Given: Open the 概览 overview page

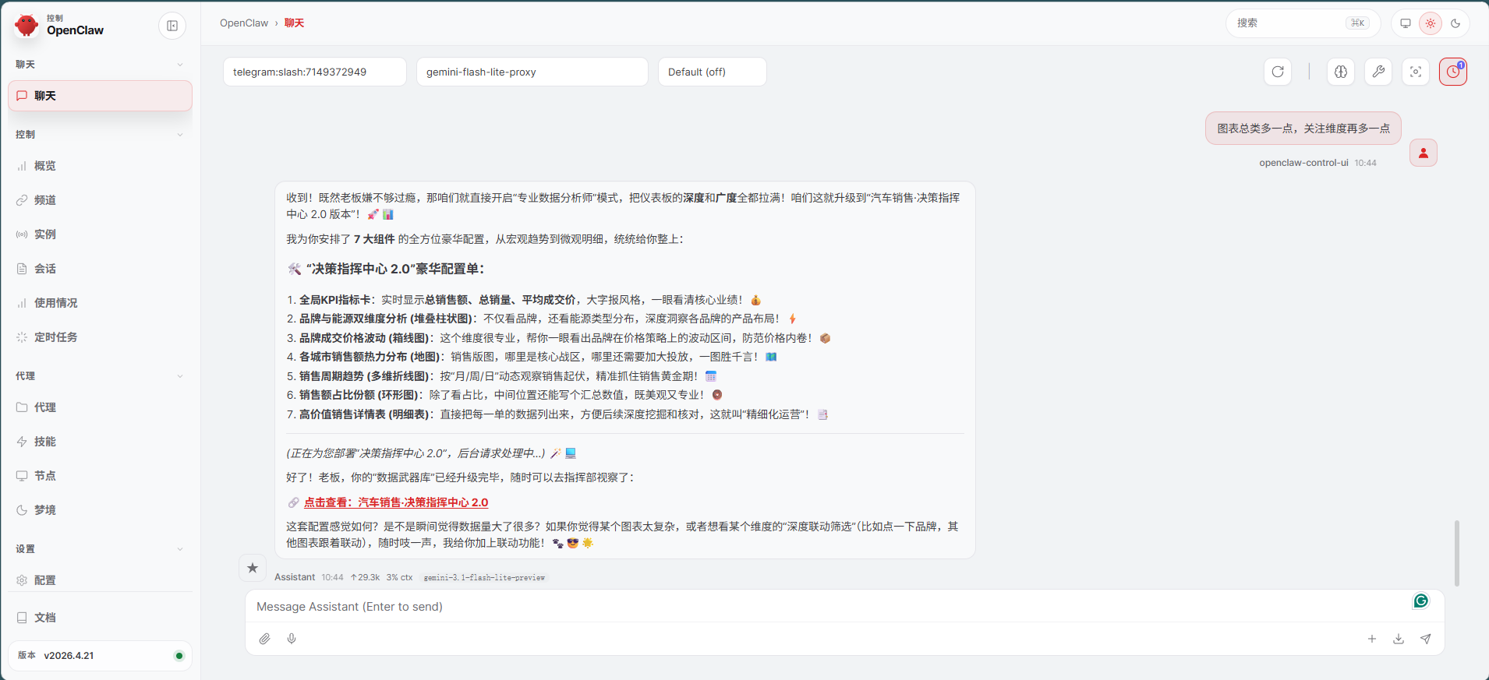Looking at the screenshot, I should coord(100,166).
